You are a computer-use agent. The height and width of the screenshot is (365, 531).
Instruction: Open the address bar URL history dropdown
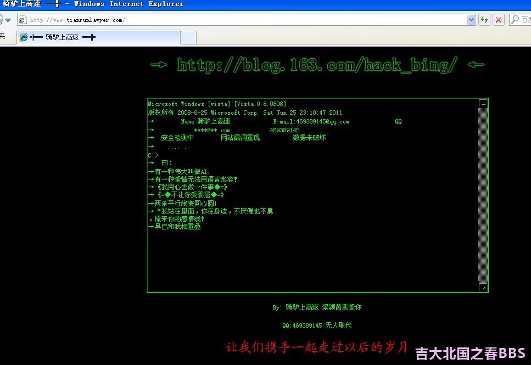pyautogui.click(x=471, y=20)
